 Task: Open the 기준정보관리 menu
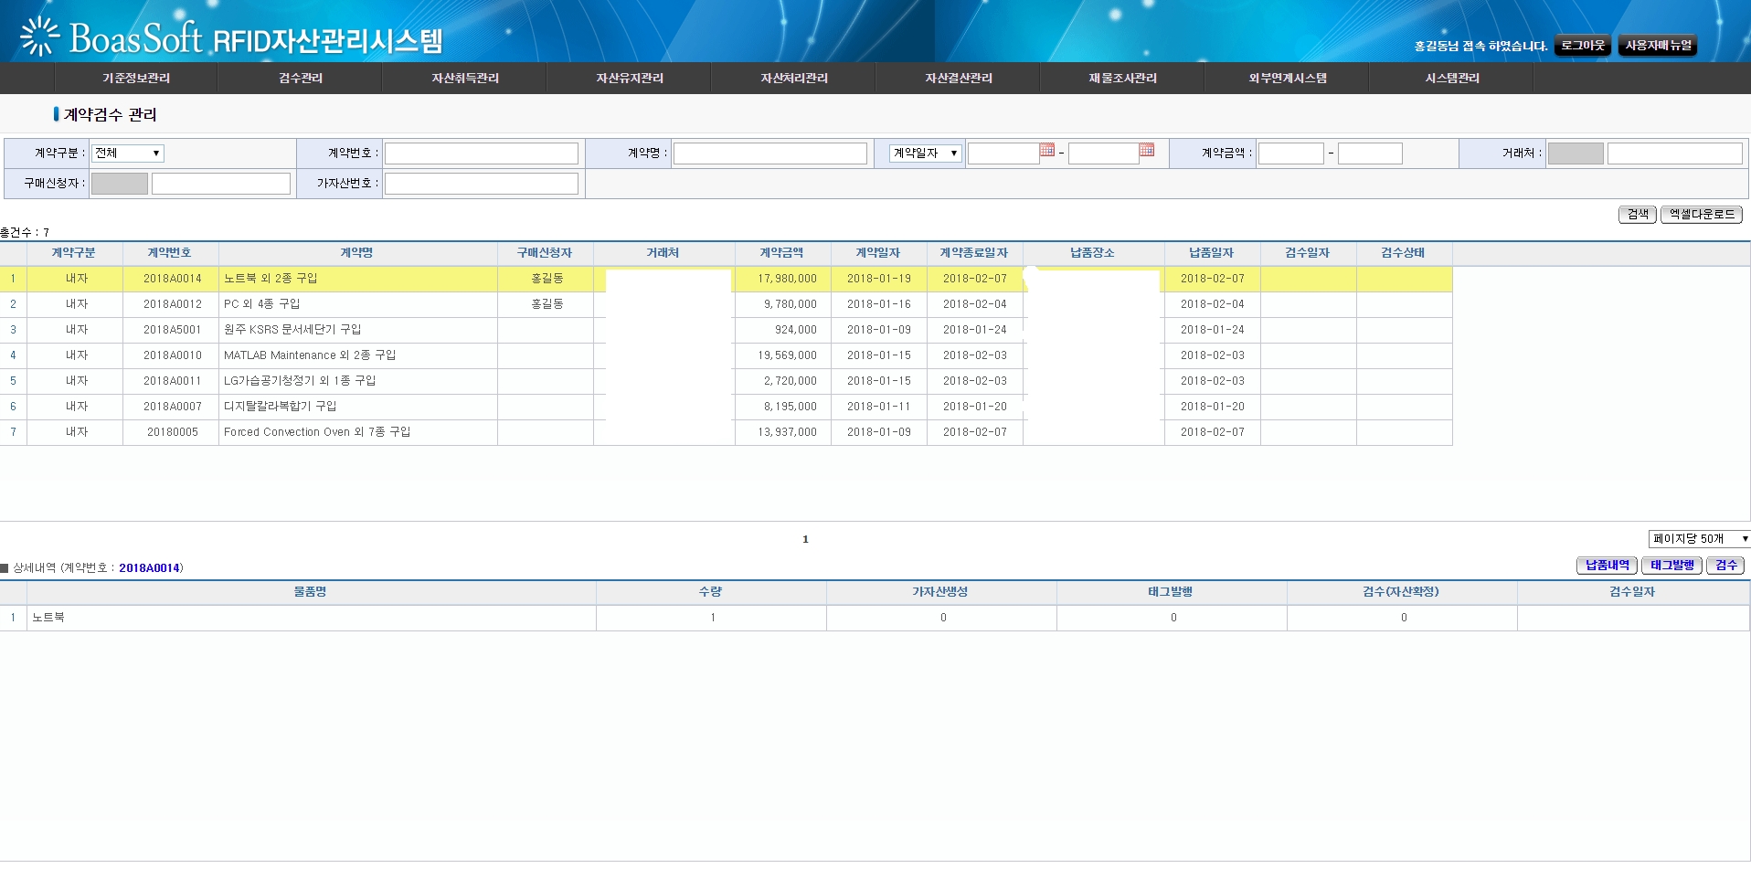point(136,78)
